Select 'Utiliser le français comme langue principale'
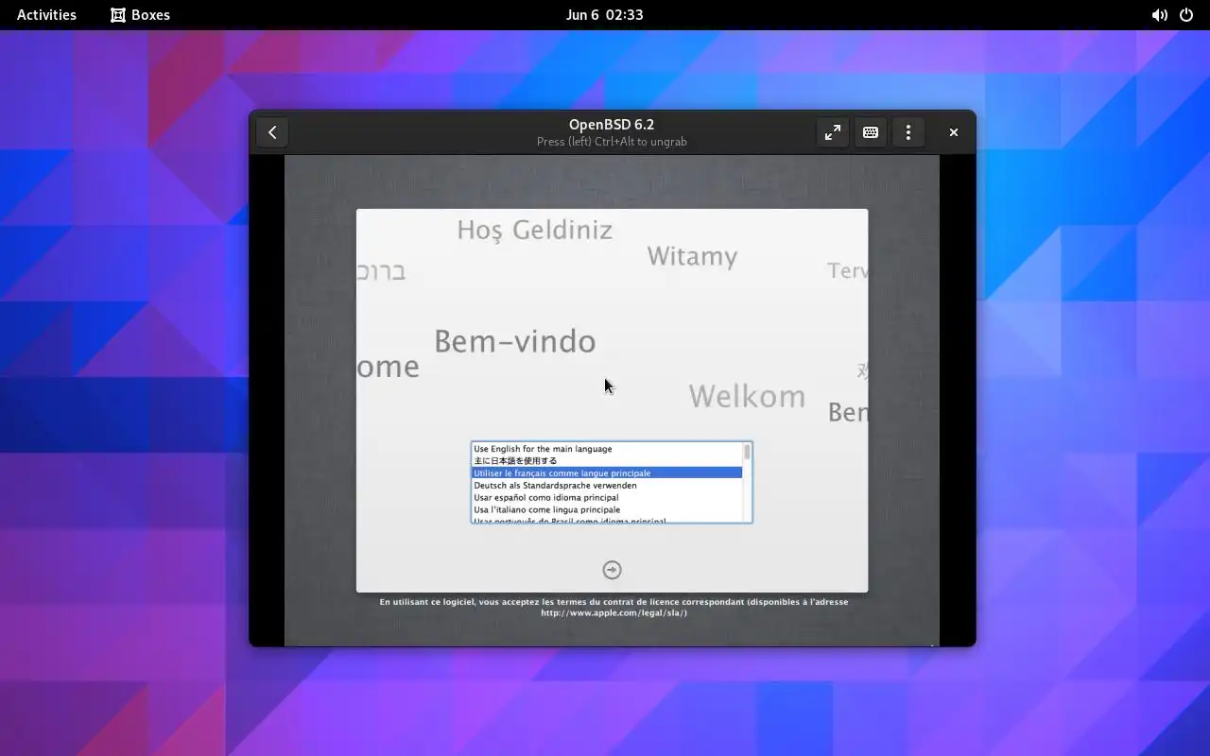1210x756 pixels. click(607, 472)
